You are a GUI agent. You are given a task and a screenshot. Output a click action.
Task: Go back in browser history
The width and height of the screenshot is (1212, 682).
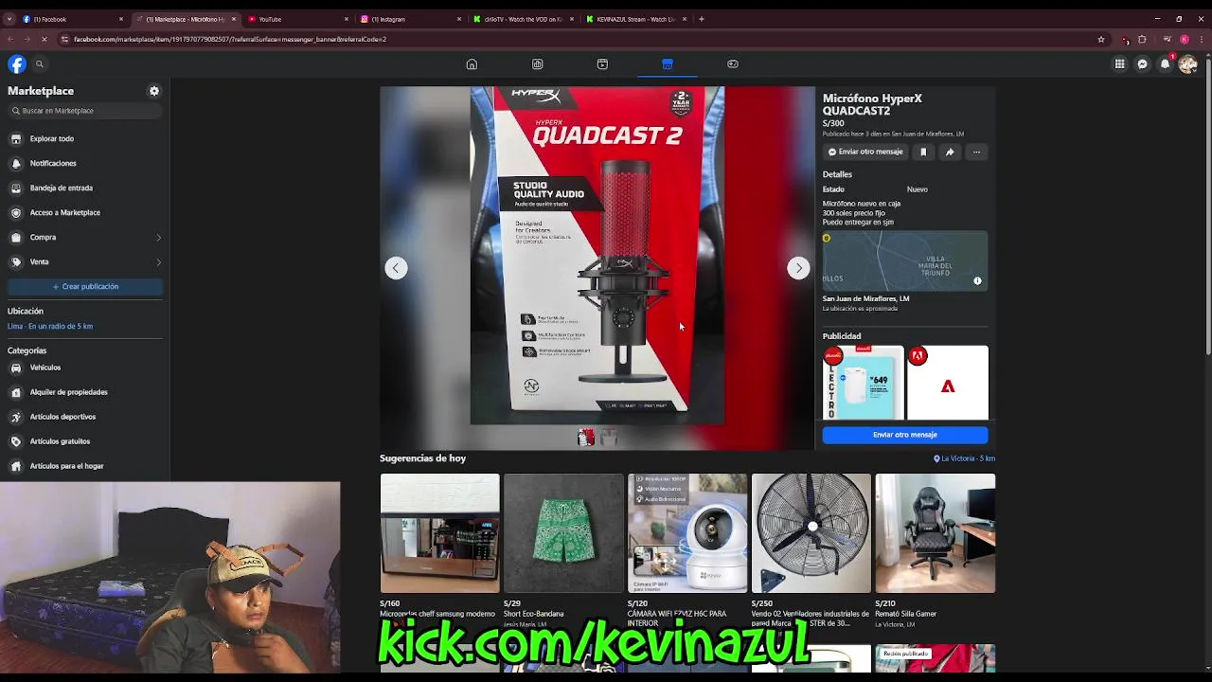pos(10,39)
